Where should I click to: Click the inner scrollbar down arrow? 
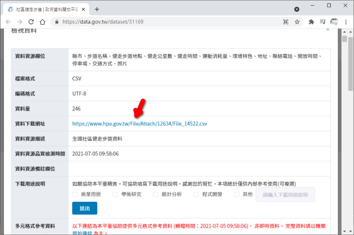pos(344,232)
